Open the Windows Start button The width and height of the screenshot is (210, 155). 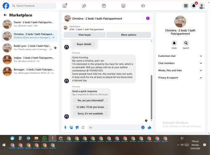pos(4,145)
